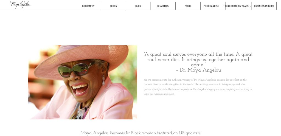Click the laughing Maya Angelou photo

83,82
